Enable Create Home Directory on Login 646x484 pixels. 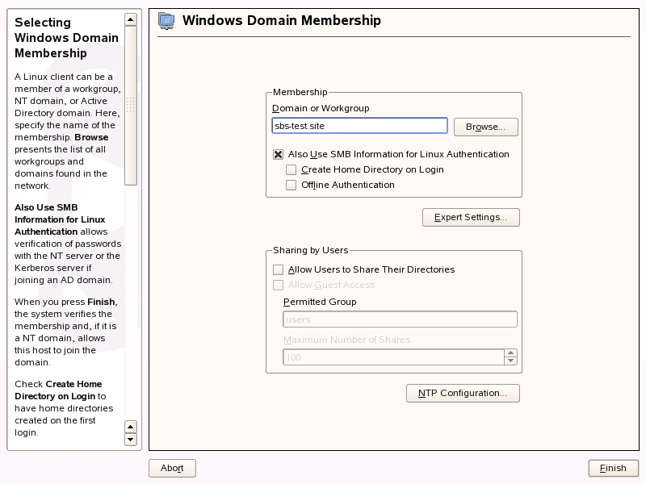pos(291,169)
